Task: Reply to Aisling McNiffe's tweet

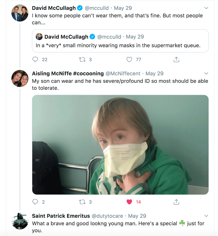Action: [x=35, y=202]
